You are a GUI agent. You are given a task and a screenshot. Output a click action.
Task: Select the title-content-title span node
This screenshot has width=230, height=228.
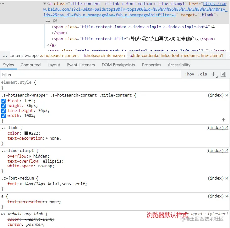(133, 39)
